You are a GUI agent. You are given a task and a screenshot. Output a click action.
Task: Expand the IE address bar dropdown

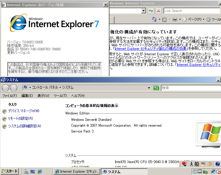coord(143,11)
